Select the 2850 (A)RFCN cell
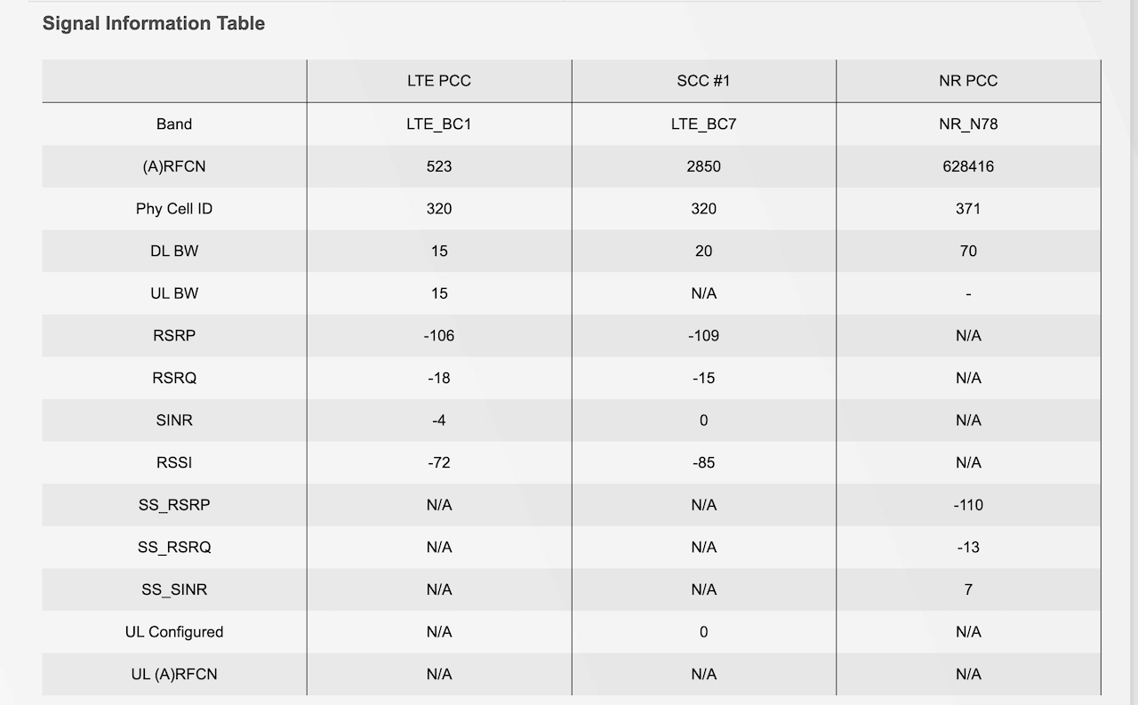 (x=703, y=166)
